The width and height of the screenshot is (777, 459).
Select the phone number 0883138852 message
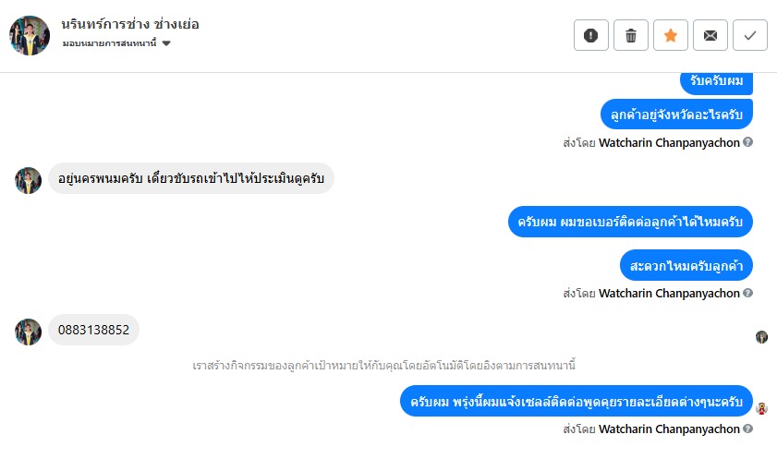click(x=93, y=330)
